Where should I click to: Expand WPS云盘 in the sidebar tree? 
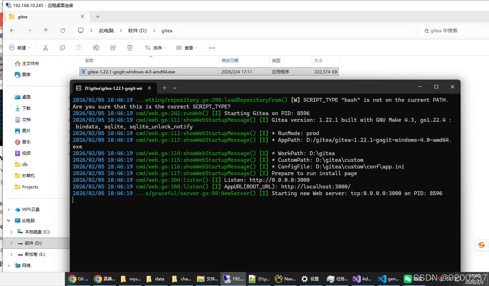point(8,209)
